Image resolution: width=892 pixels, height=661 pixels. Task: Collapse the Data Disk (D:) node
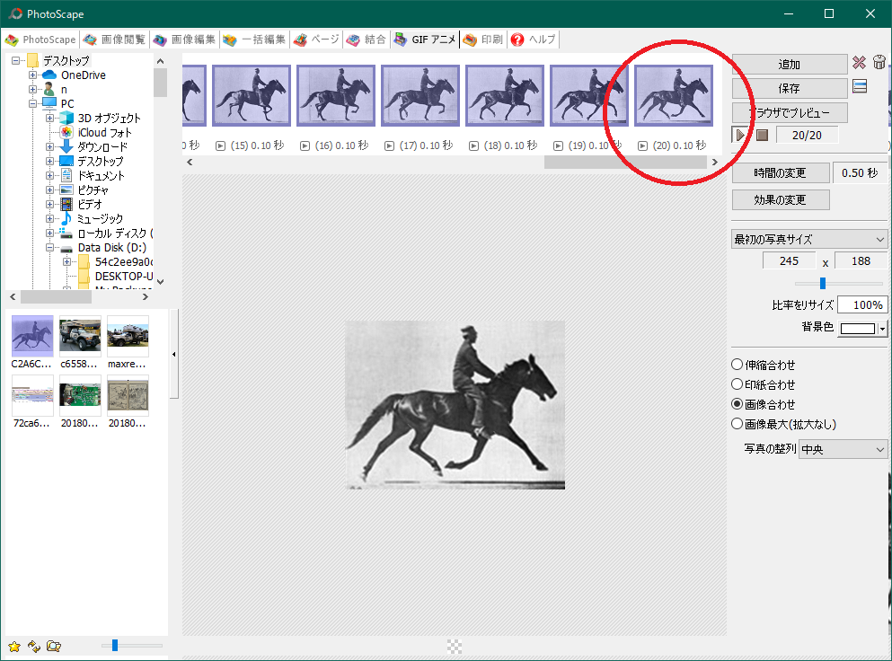click(50, 248)
